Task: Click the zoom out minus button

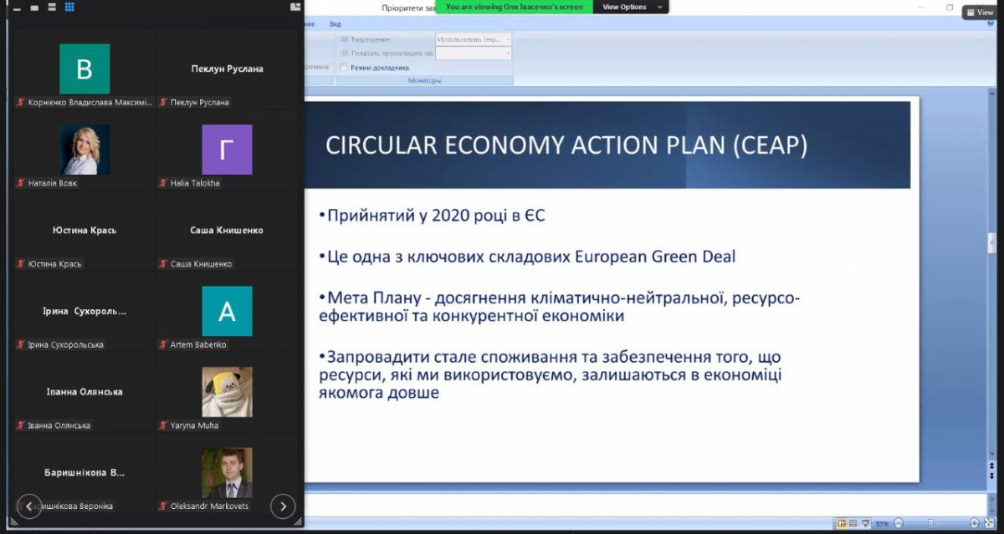Action: [898, 524]
